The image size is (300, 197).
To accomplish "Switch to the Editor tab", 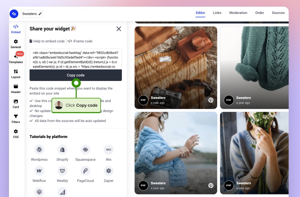I will [200, 13].
